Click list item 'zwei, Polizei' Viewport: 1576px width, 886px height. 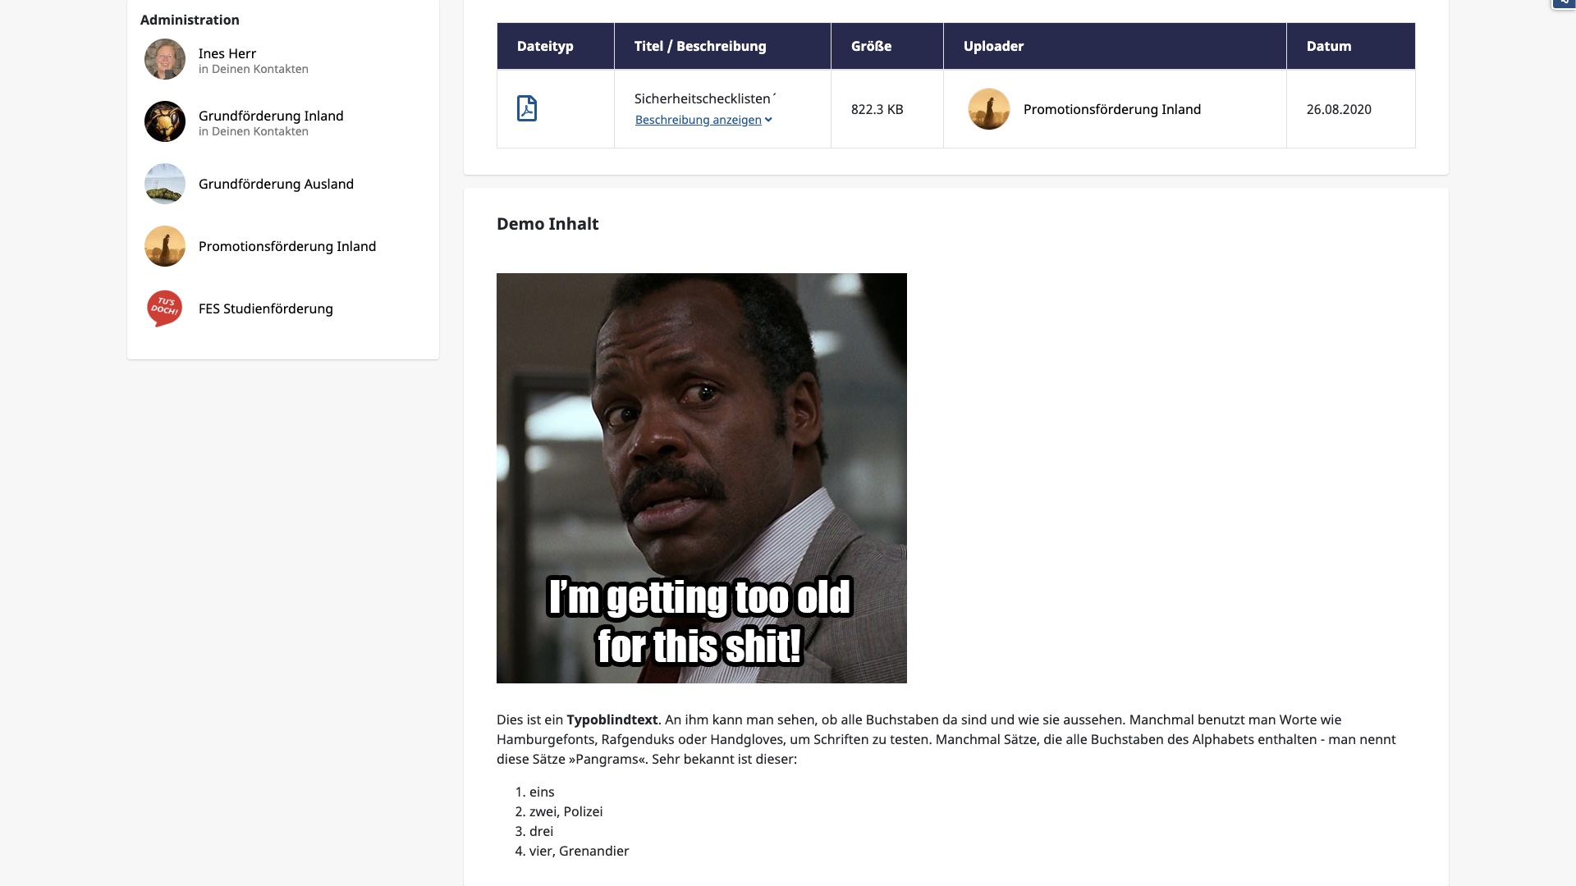566,811
